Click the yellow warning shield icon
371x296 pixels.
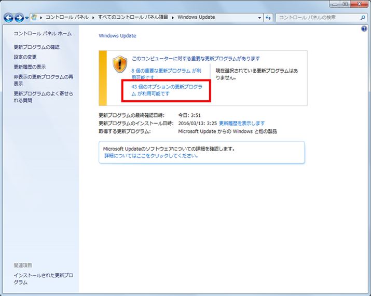click(120, 64)
